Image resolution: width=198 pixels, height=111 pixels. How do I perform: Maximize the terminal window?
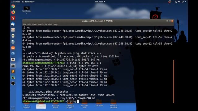pyautogui.click(x=170, y=21)
